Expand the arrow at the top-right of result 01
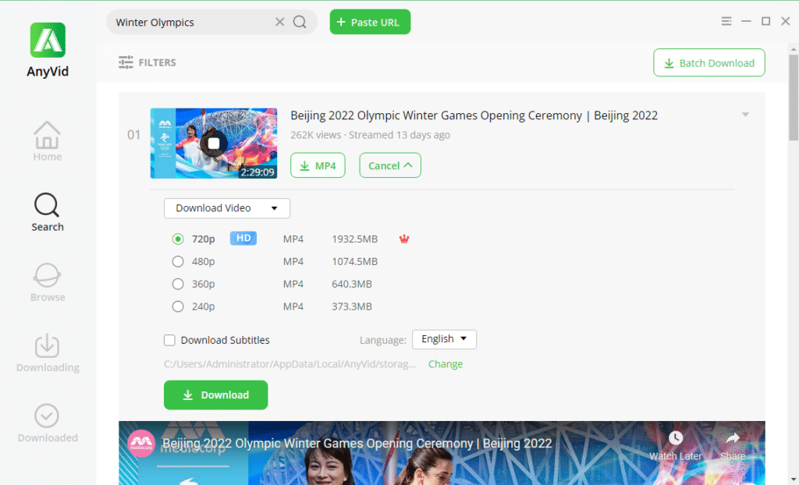799x485 pixels. 745,115
